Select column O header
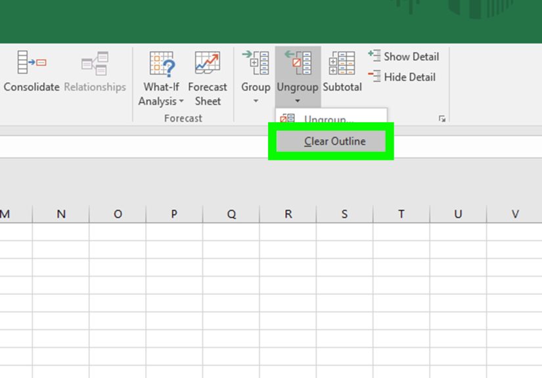The image size is (542, 378). click(118, 214)
